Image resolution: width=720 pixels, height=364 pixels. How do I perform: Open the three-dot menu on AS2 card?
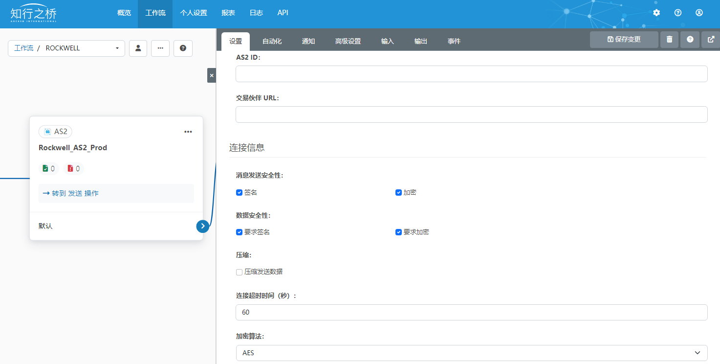click(188, 132)
